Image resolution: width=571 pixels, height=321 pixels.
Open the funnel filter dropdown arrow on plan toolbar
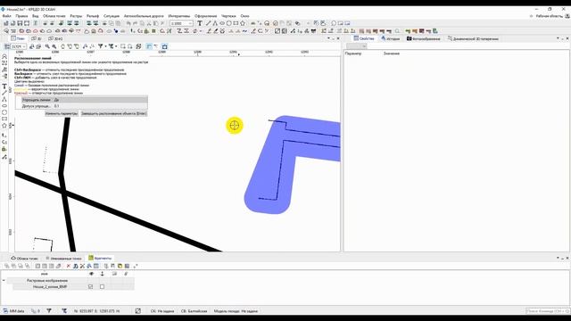105,46
